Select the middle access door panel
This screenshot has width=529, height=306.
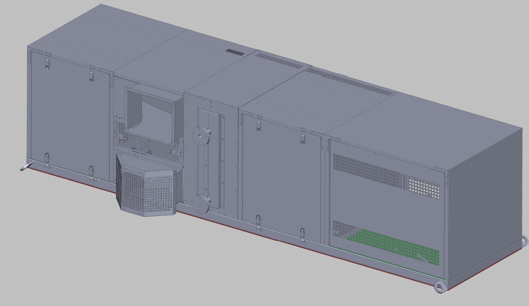click(281, 179)
